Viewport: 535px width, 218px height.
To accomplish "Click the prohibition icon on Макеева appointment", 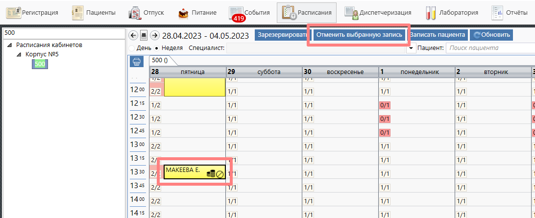I will point(220,174).
